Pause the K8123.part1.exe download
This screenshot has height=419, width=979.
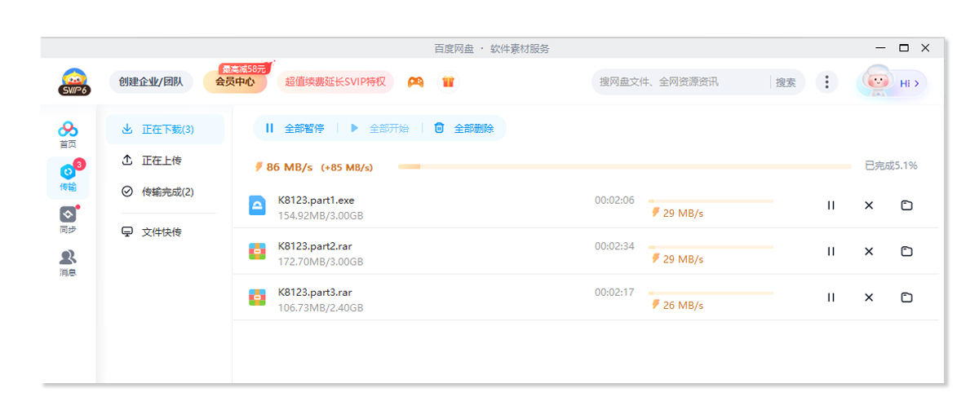[831, 205]
